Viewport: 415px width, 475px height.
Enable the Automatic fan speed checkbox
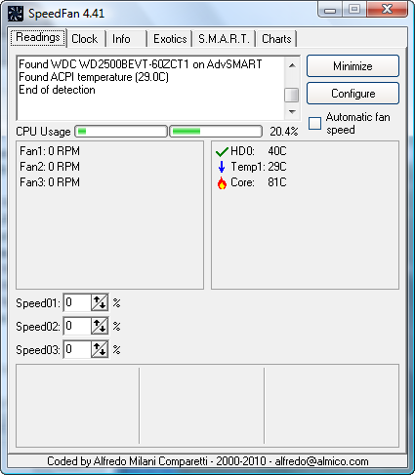point(314,124)
